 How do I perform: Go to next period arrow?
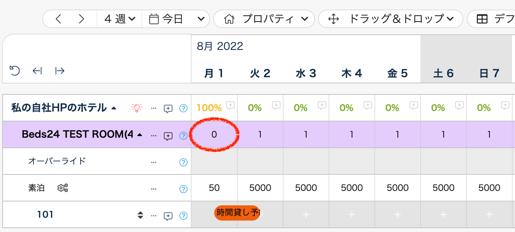[81, 19]
